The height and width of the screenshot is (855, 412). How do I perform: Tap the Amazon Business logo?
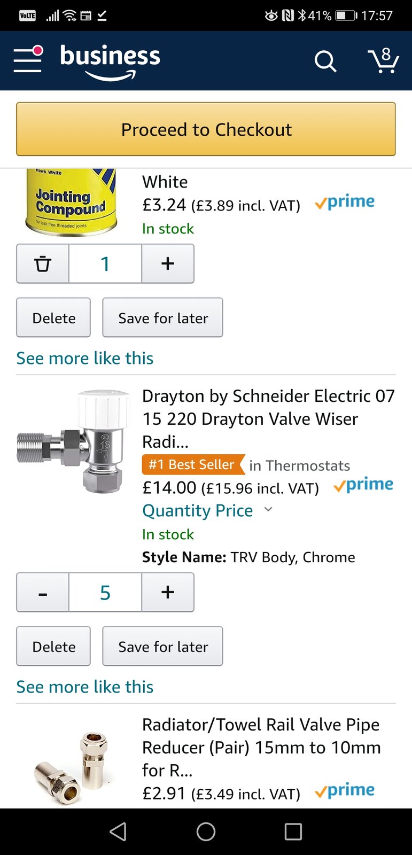tap(110, 61)
